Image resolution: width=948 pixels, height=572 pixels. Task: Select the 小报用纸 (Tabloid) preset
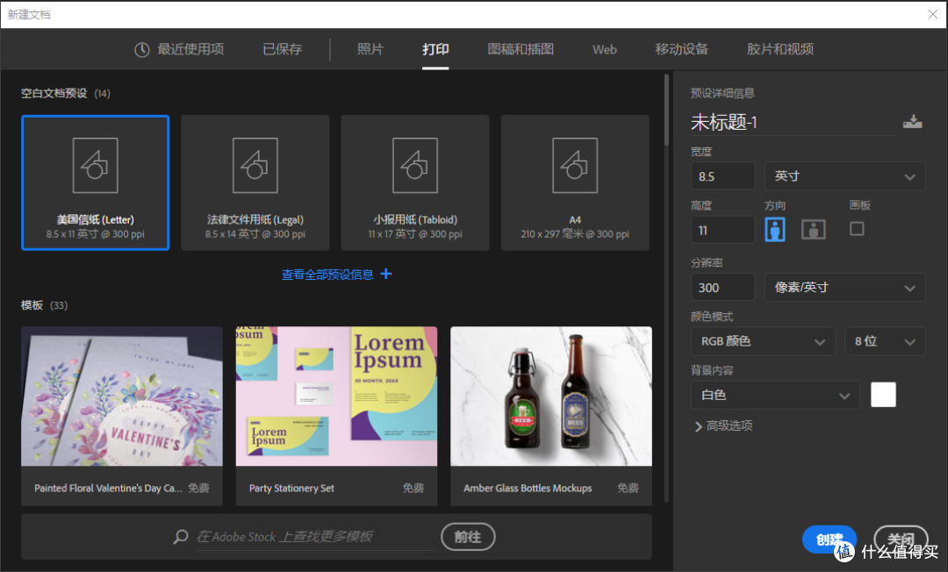click(x=414, y=182)
